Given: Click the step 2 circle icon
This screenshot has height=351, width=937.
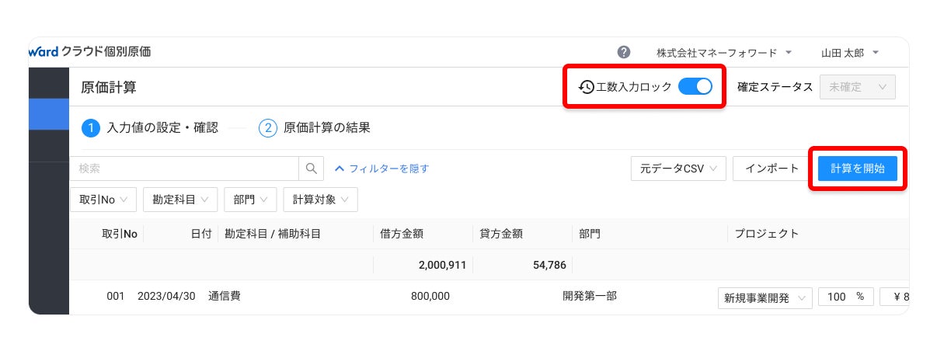Looking at the screenshot, I should pos(268,128).
